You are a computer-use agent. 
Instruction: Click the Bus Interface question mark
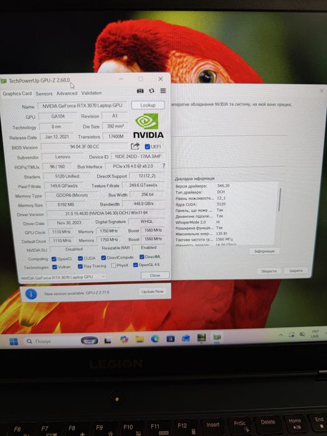tap(163, 166)
